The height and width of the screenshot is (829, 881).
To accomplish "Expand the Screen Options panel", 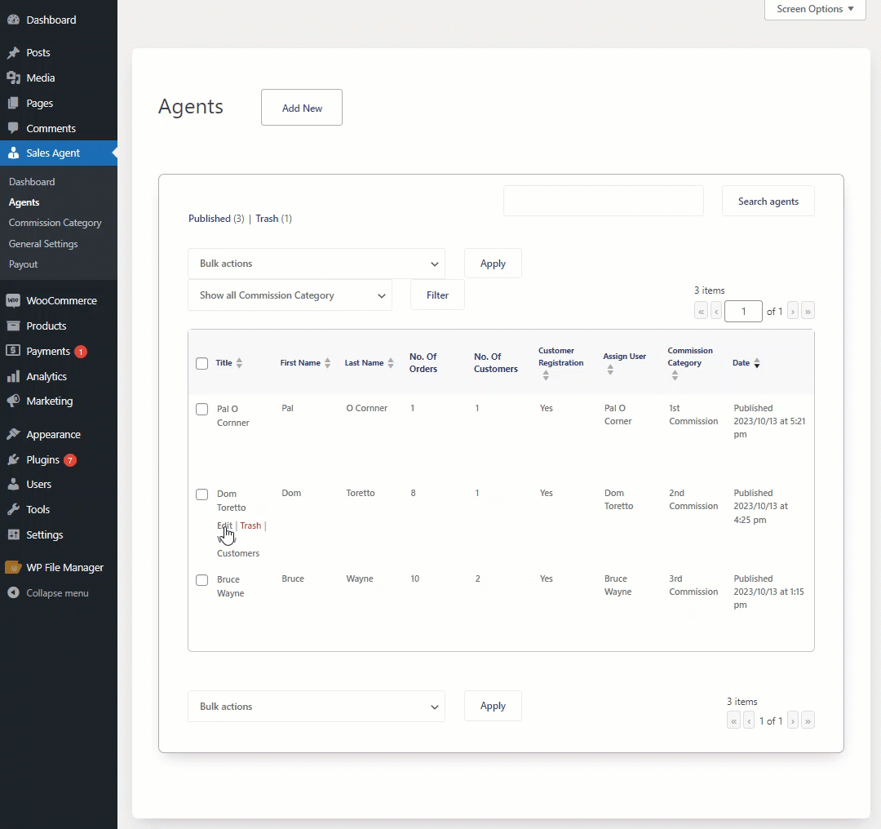I will click(815, 9).
